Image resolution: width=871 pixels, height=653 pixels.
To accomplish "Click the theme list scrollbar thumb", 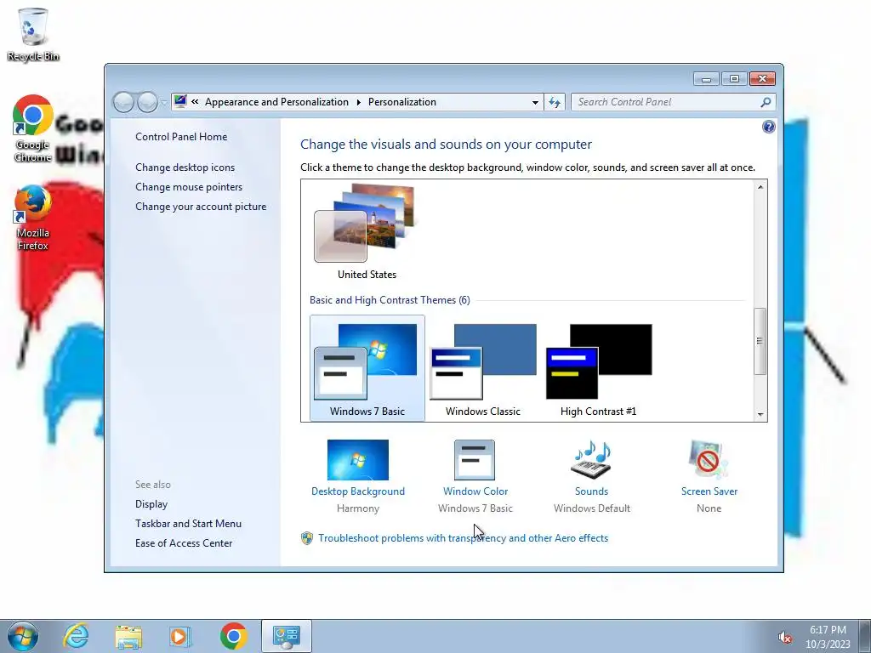I will (x=760, y=341).
